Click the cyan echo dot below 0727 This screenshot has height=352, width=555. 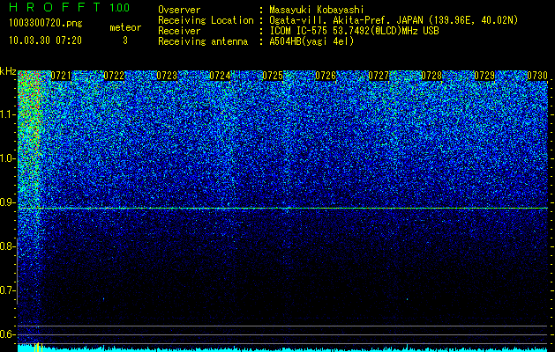click(407, 299)
